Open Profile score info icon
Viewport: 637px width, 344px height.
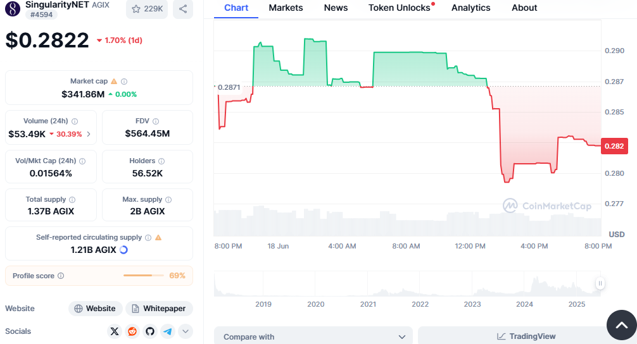click(x=61, y=276)
